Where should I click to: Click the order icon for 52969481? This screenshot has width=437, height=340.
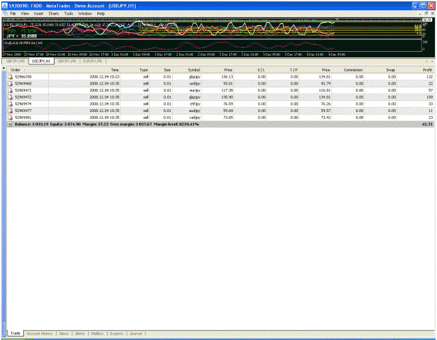(10, 118)
